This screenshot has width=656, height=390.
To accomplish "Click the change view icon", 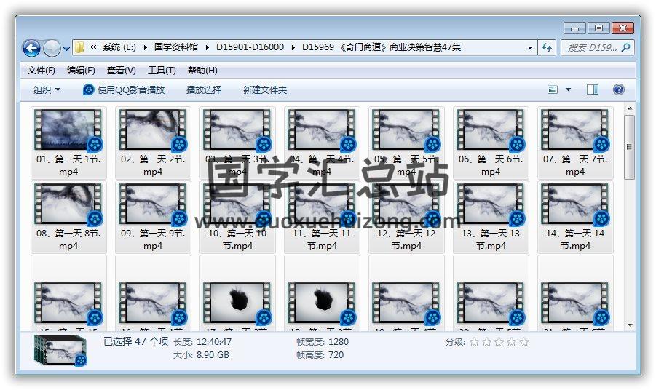I will [x=553, y=89].
